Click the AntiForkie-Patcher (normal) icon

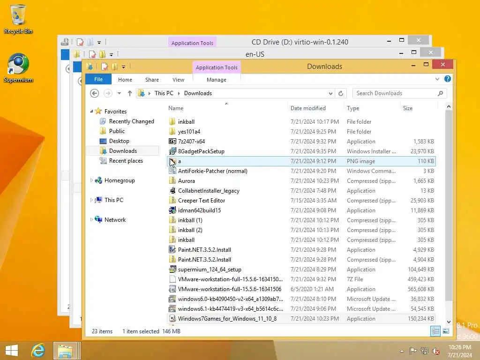click(172, 171)
